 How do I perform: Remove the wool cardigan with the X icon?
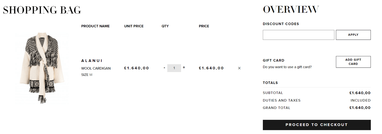[239, 68]
